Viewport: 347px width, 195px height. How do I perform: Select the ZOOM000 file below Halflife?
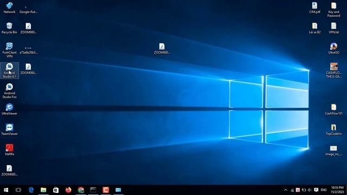click(x=9, y=170)
